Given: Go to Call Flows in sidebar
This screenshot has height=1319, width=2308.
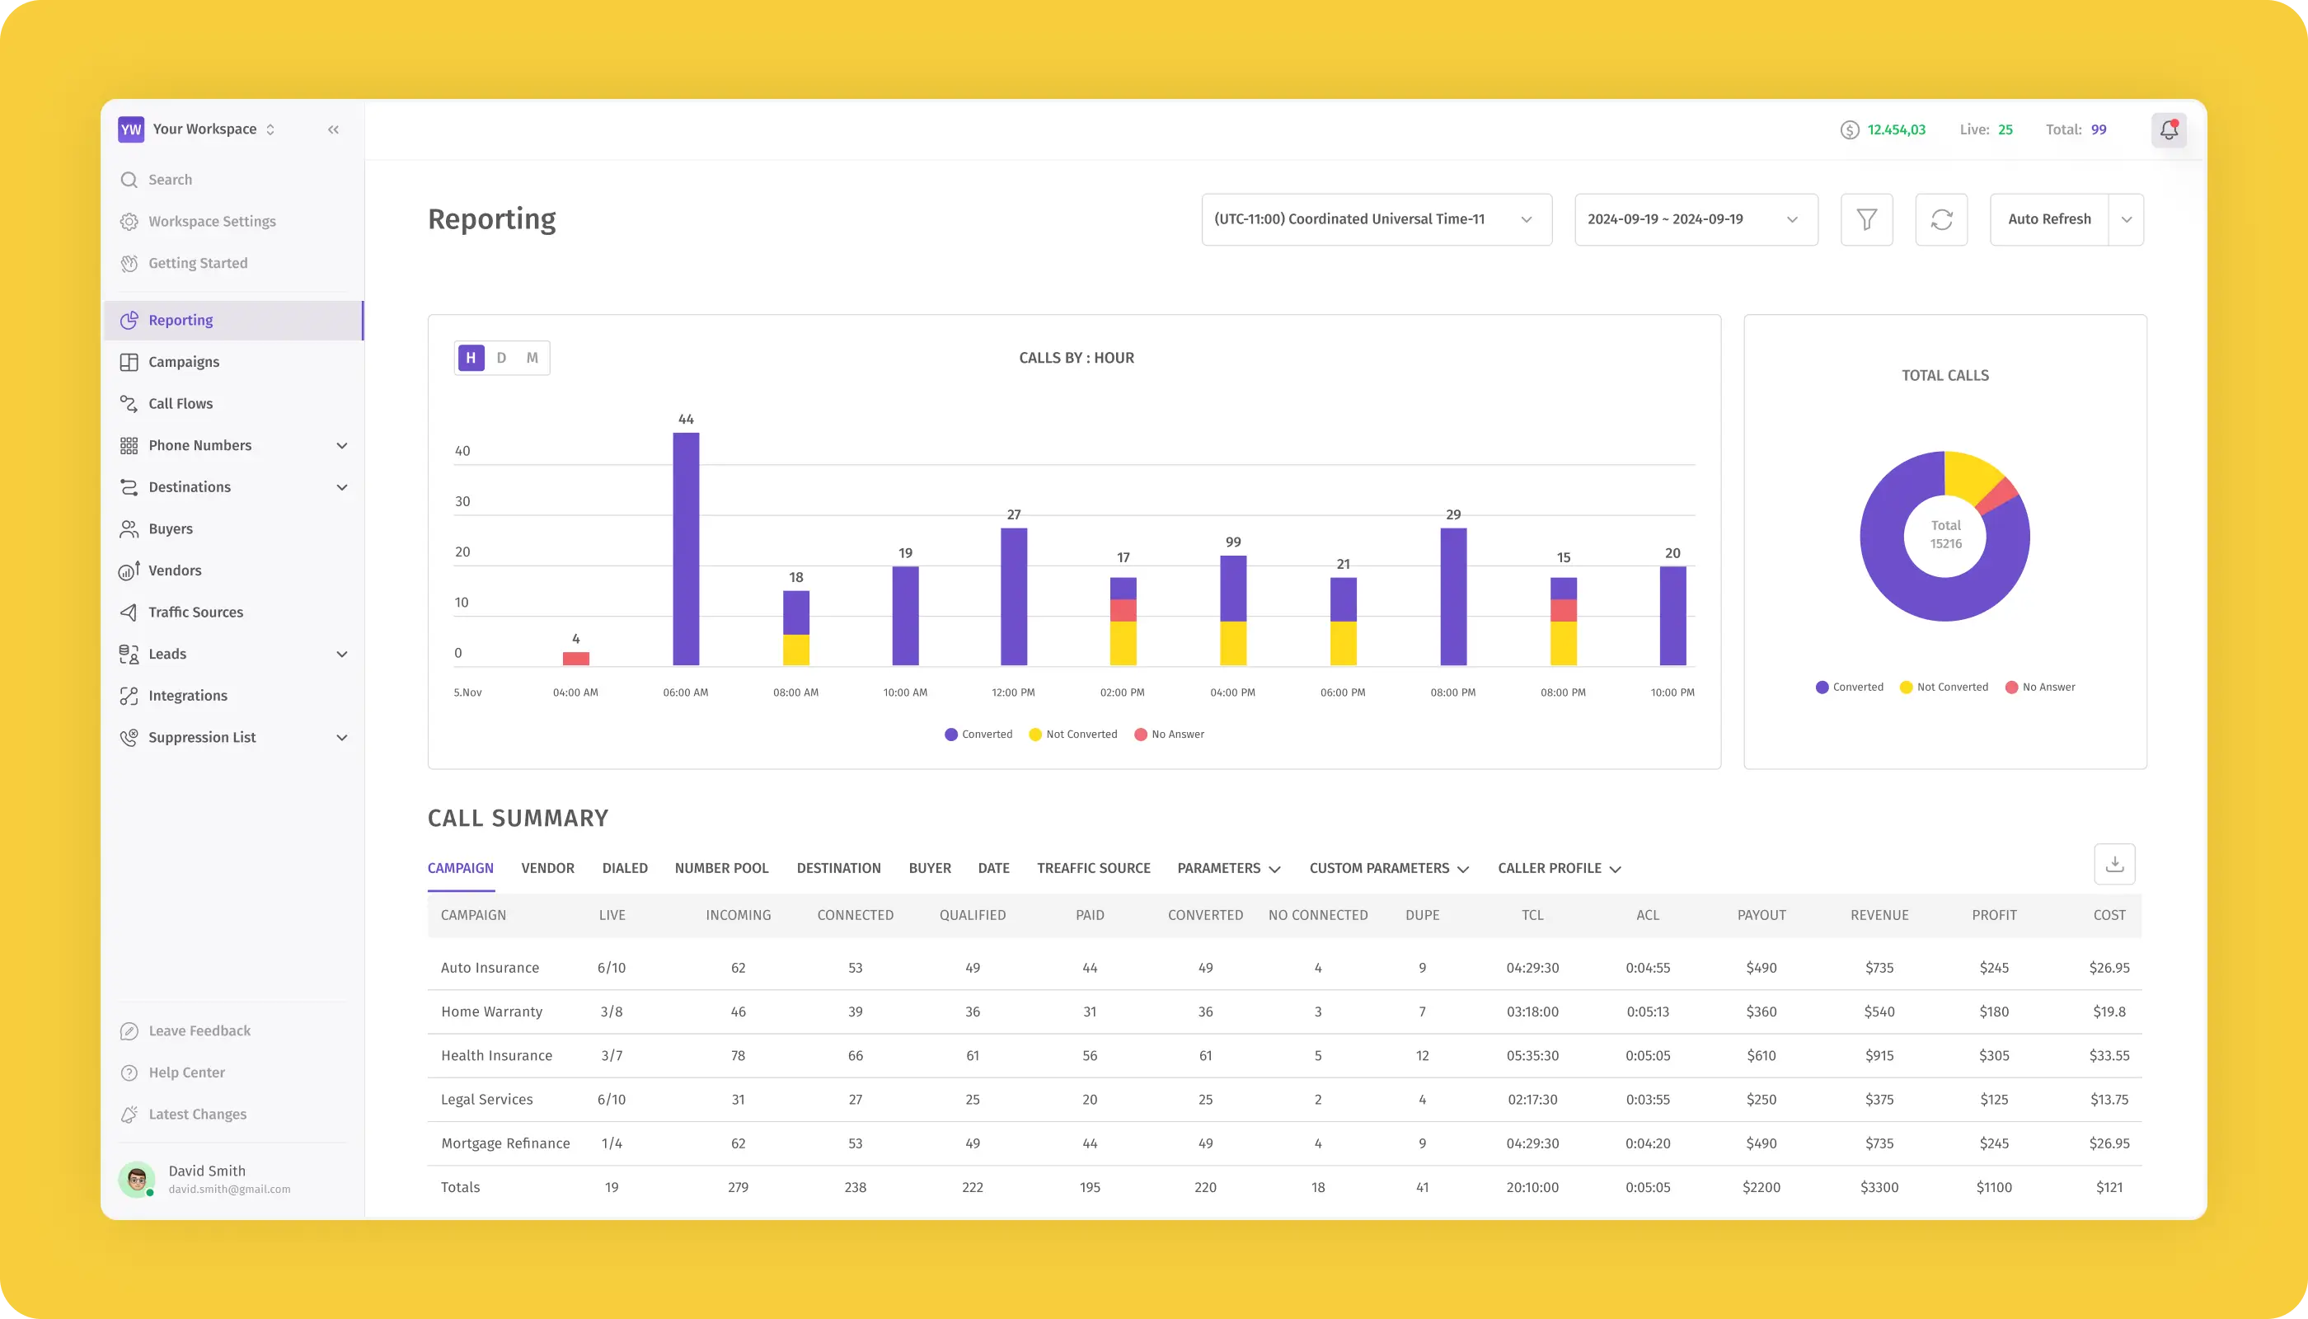Looking at the screenshot, I should 181,404.
